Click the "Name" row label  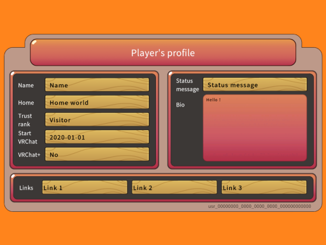point(26,85)
